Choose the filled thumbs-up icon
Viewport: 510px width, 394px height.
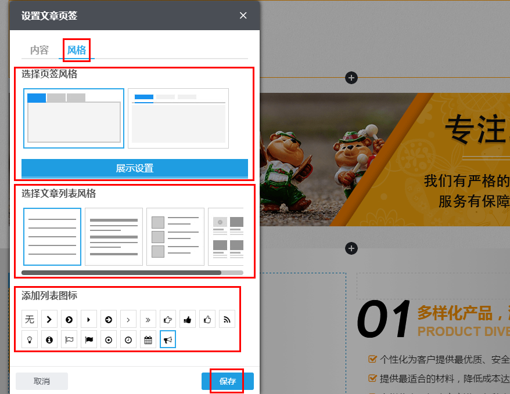(188, 319)
